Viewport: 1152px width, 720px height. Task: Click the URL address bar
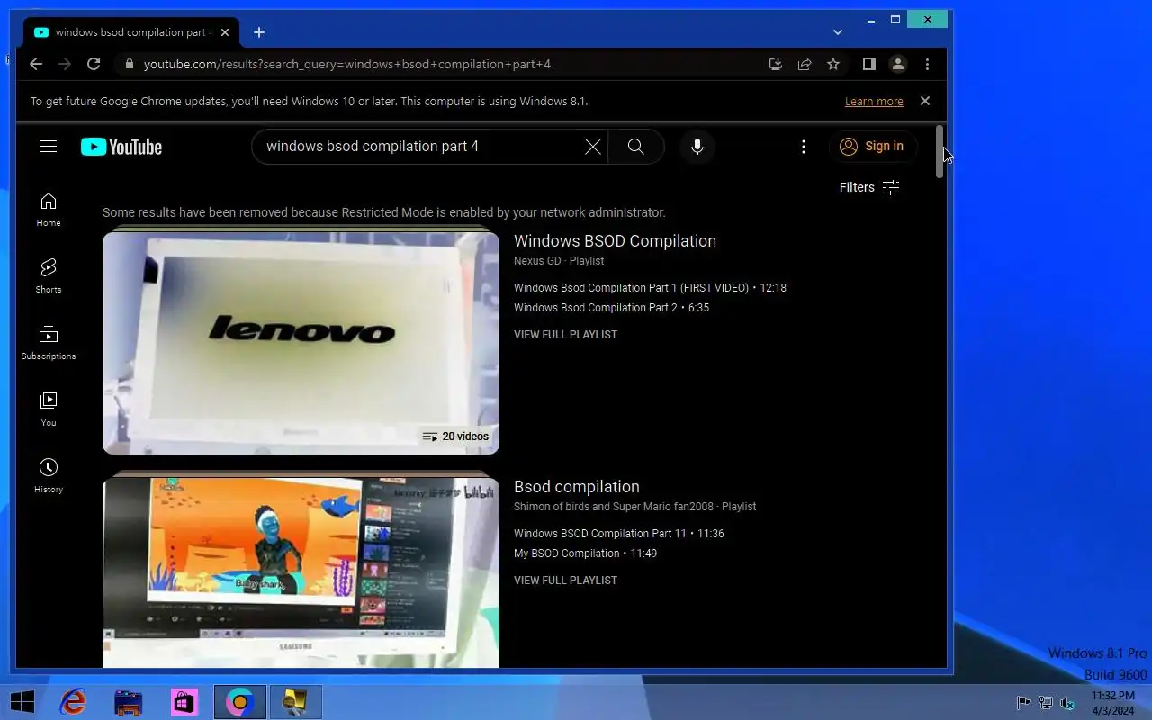(441, 64)
